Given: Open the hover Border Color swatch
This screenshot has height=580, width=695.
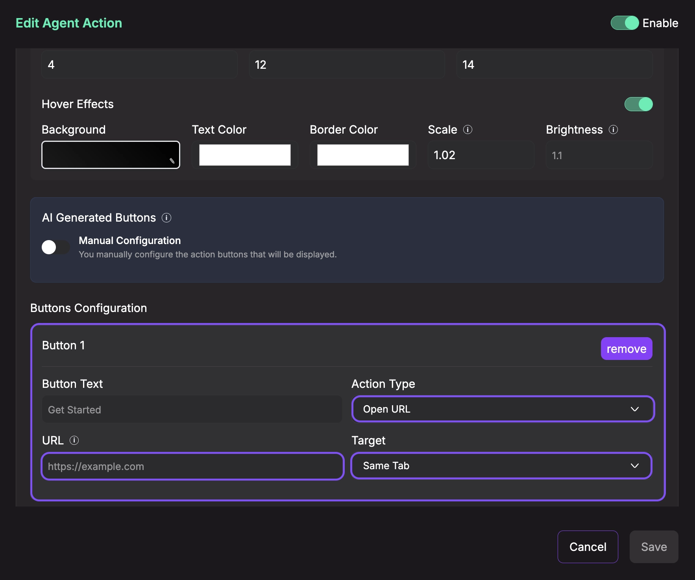Looking at the screenshot, I should click(x=363, y=155).
